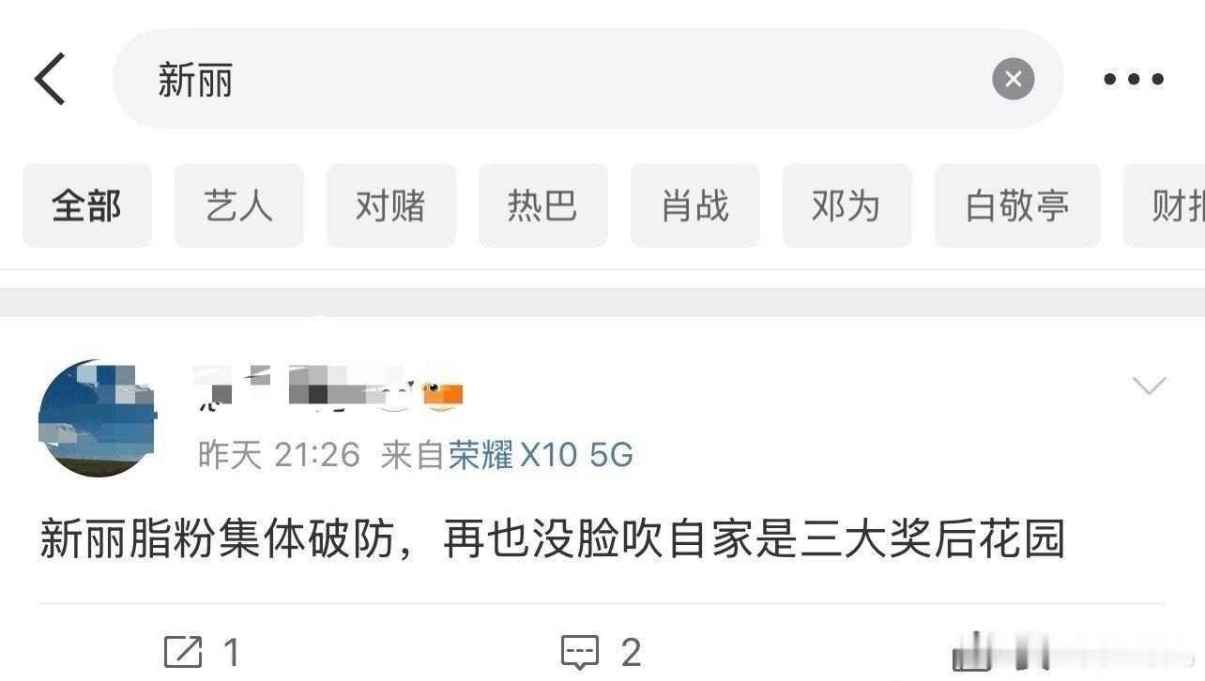
Task: Open the post text about 新丽脂粉
Action: coord(552,540)
